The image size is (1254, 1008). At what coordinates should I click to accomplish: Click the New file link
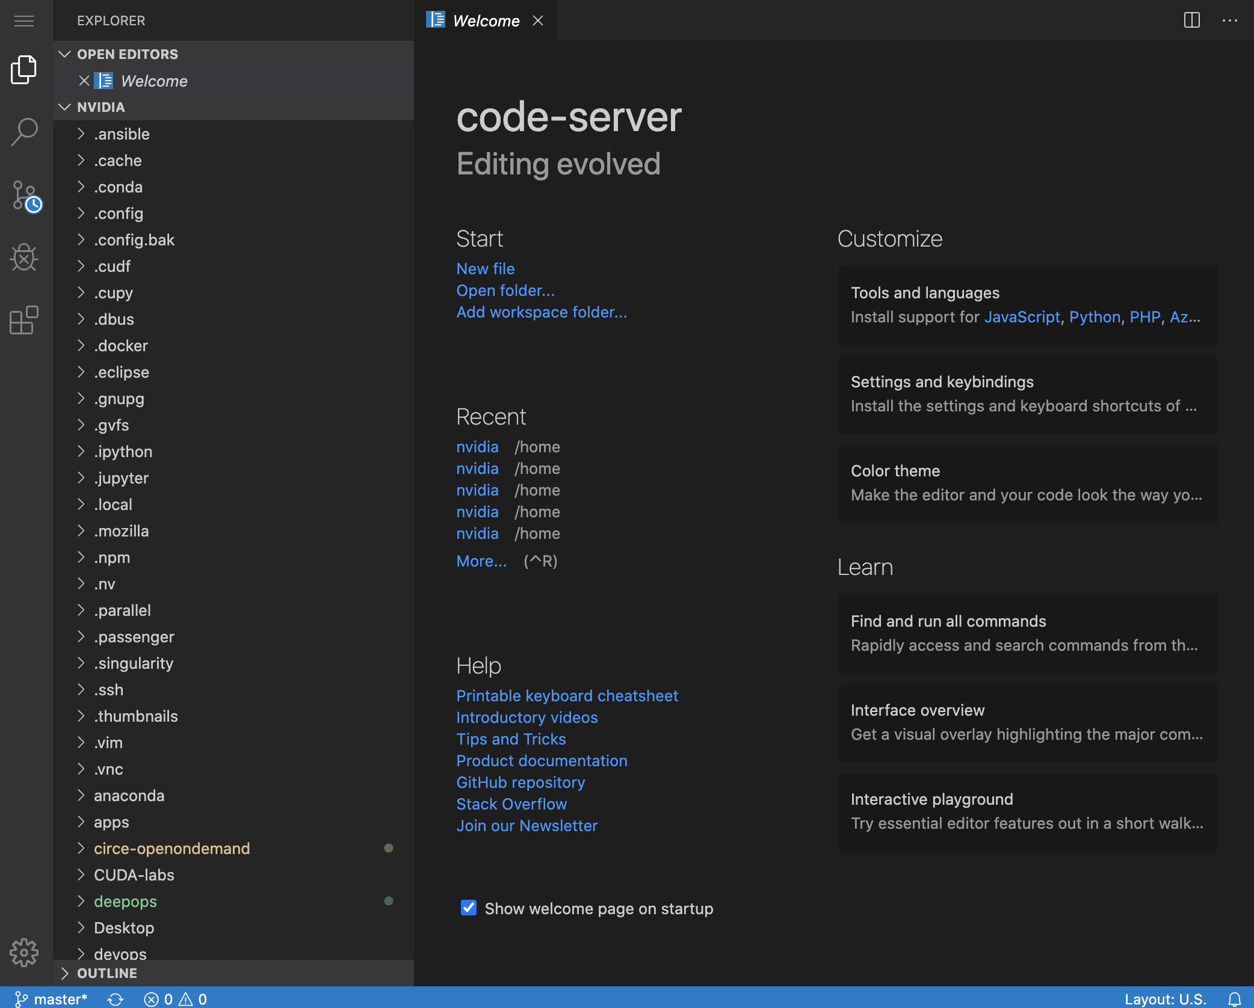click(486, 269)
